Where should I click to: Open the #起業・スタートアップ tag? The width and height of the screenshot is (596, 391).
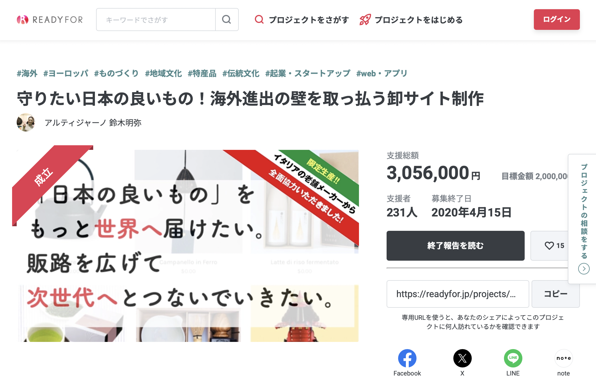(308, 73)
